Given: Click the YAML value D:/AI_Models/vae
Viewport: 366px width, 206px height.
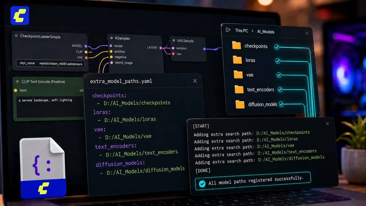Looking at the screenshot, I should point(128,137).
